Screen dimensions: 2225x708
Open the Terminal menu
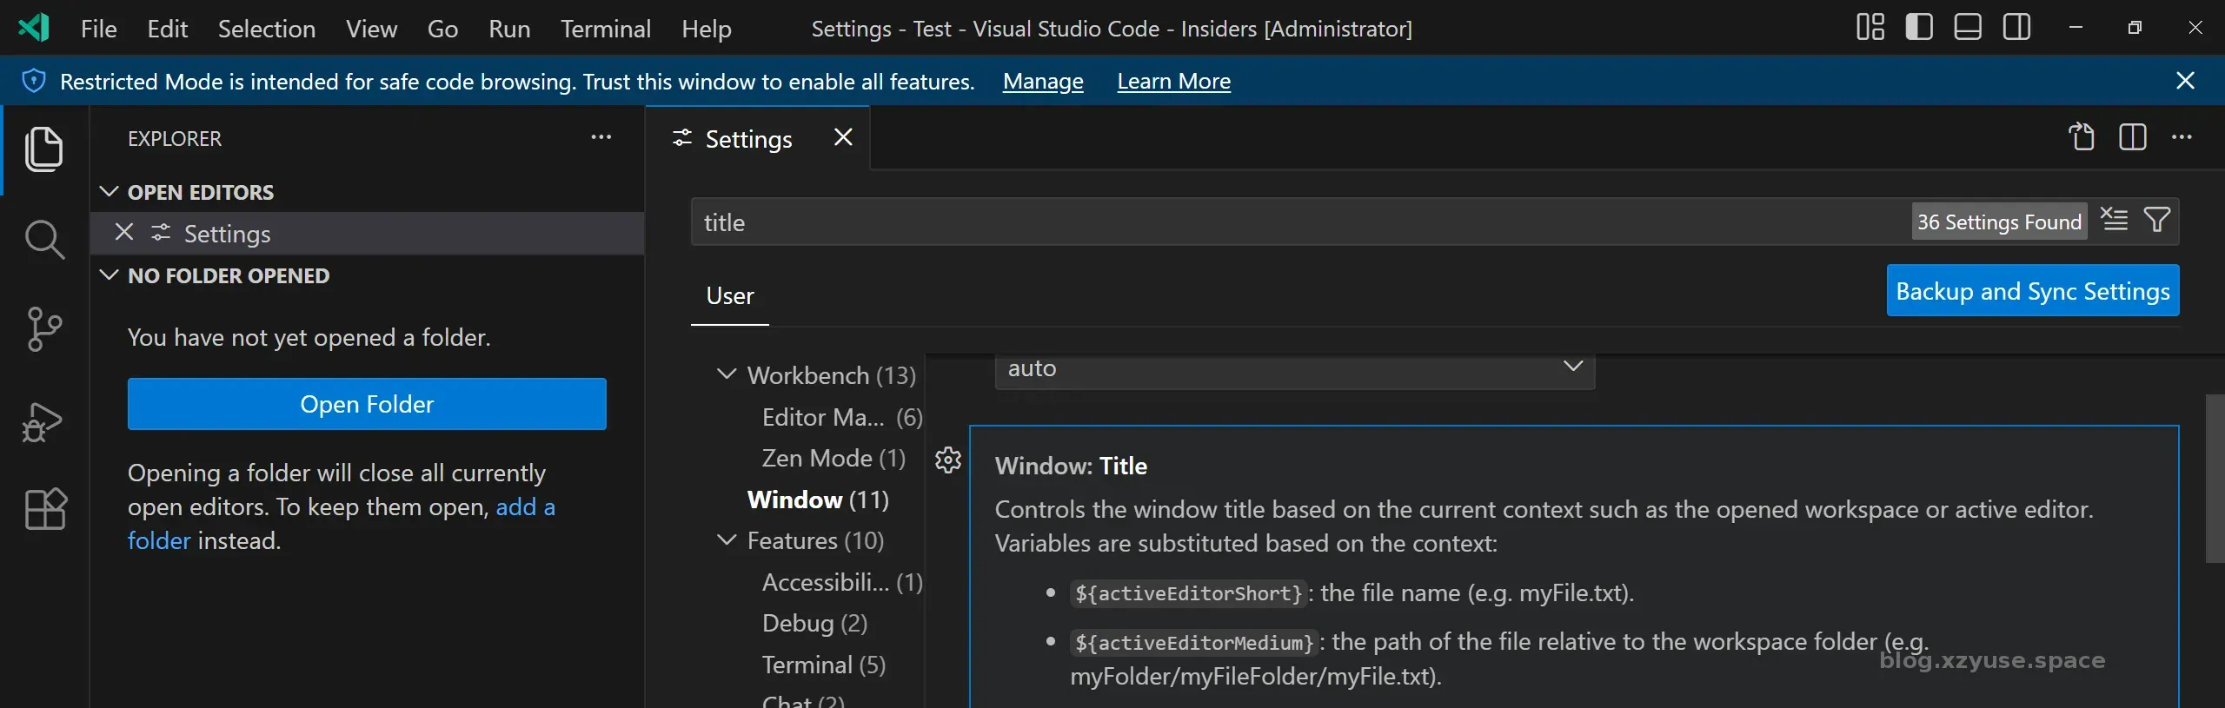click(x=605, y=29)
